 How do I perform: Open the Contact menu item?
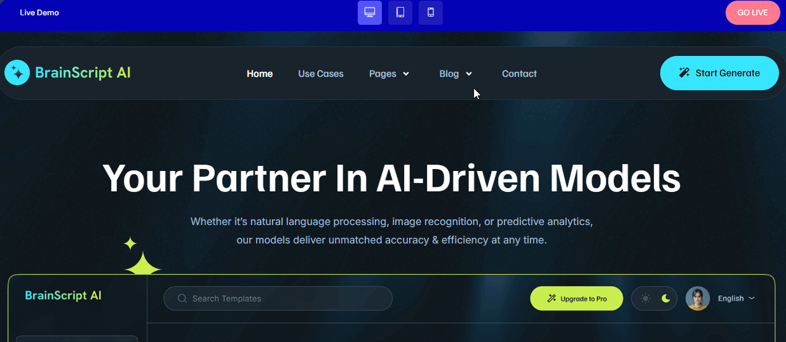point(519,74)
